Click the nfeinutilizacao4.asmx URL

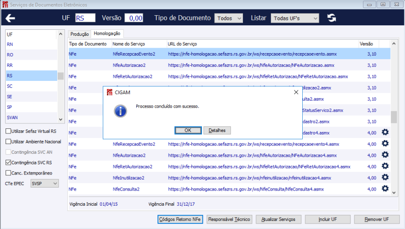pyautogui.click(x=250, y=178)
